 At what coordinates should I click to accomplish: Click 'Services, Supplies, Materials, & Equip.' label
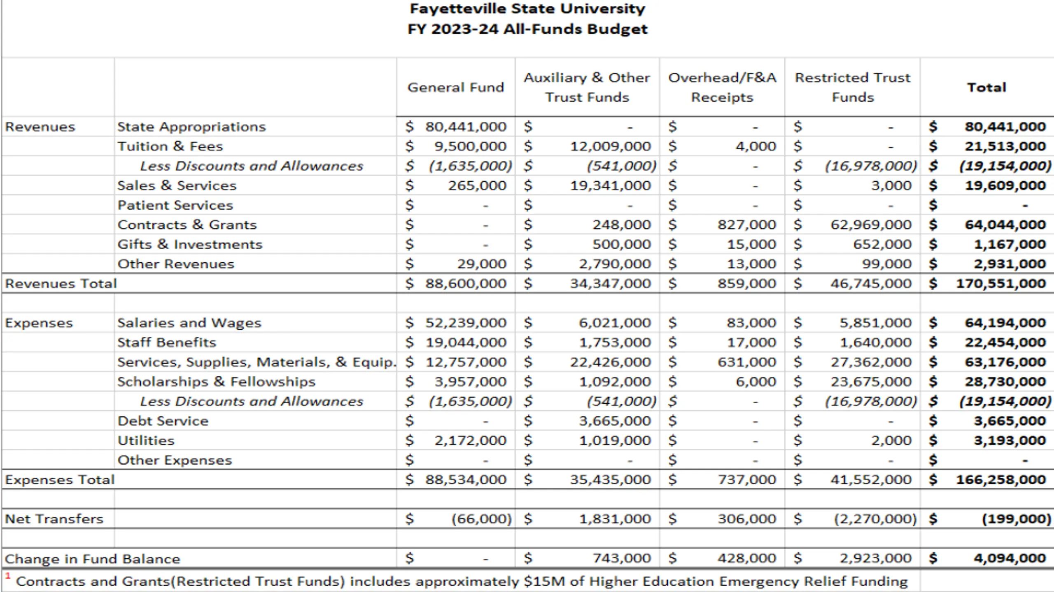point(257,362)
